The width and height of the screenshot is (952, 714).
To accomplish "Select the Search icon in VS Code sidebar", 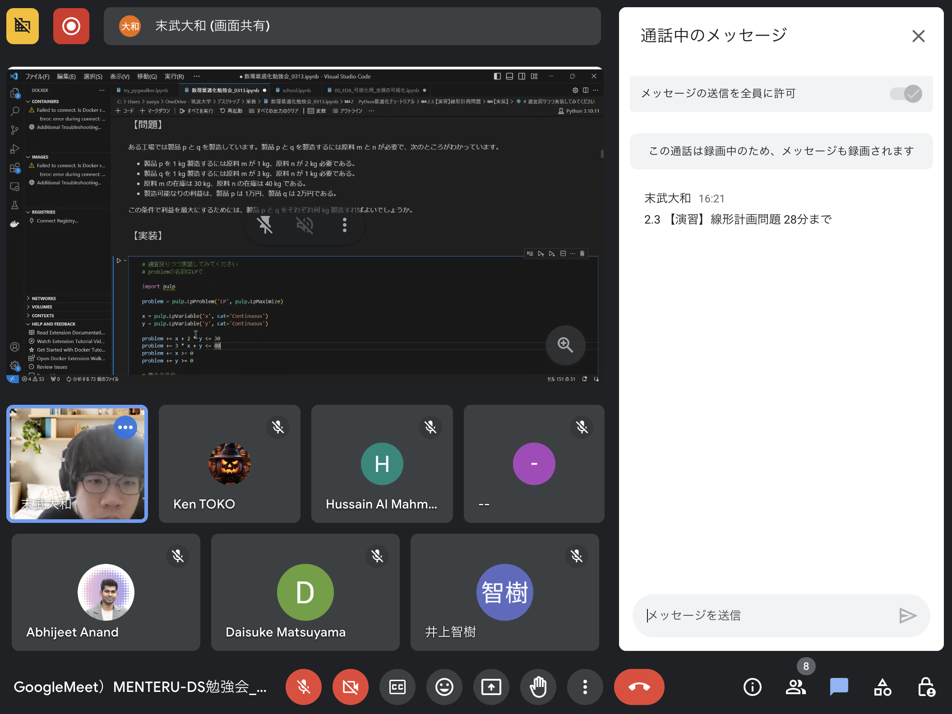I will [x=15, y=111].
